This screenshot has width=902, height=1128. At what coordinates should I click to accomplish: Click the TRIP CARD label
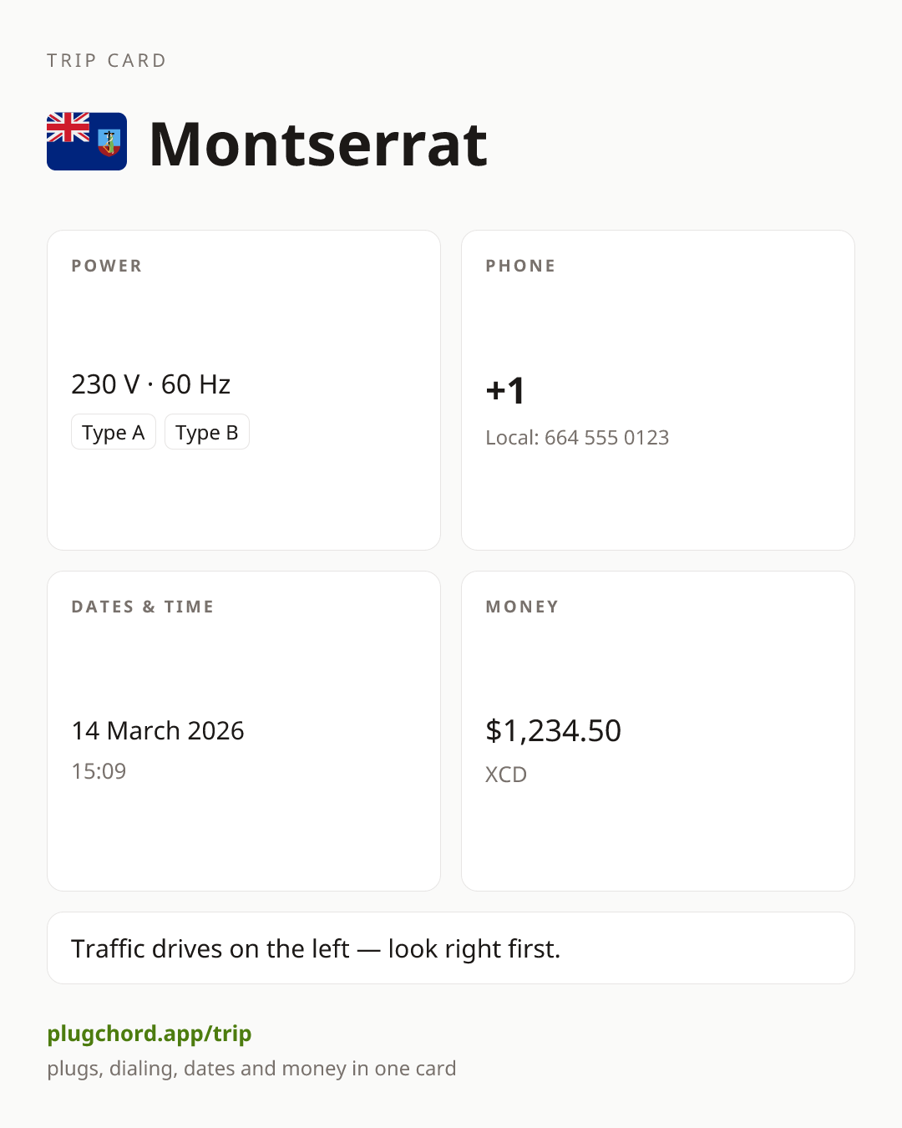[x=107, y=60]
